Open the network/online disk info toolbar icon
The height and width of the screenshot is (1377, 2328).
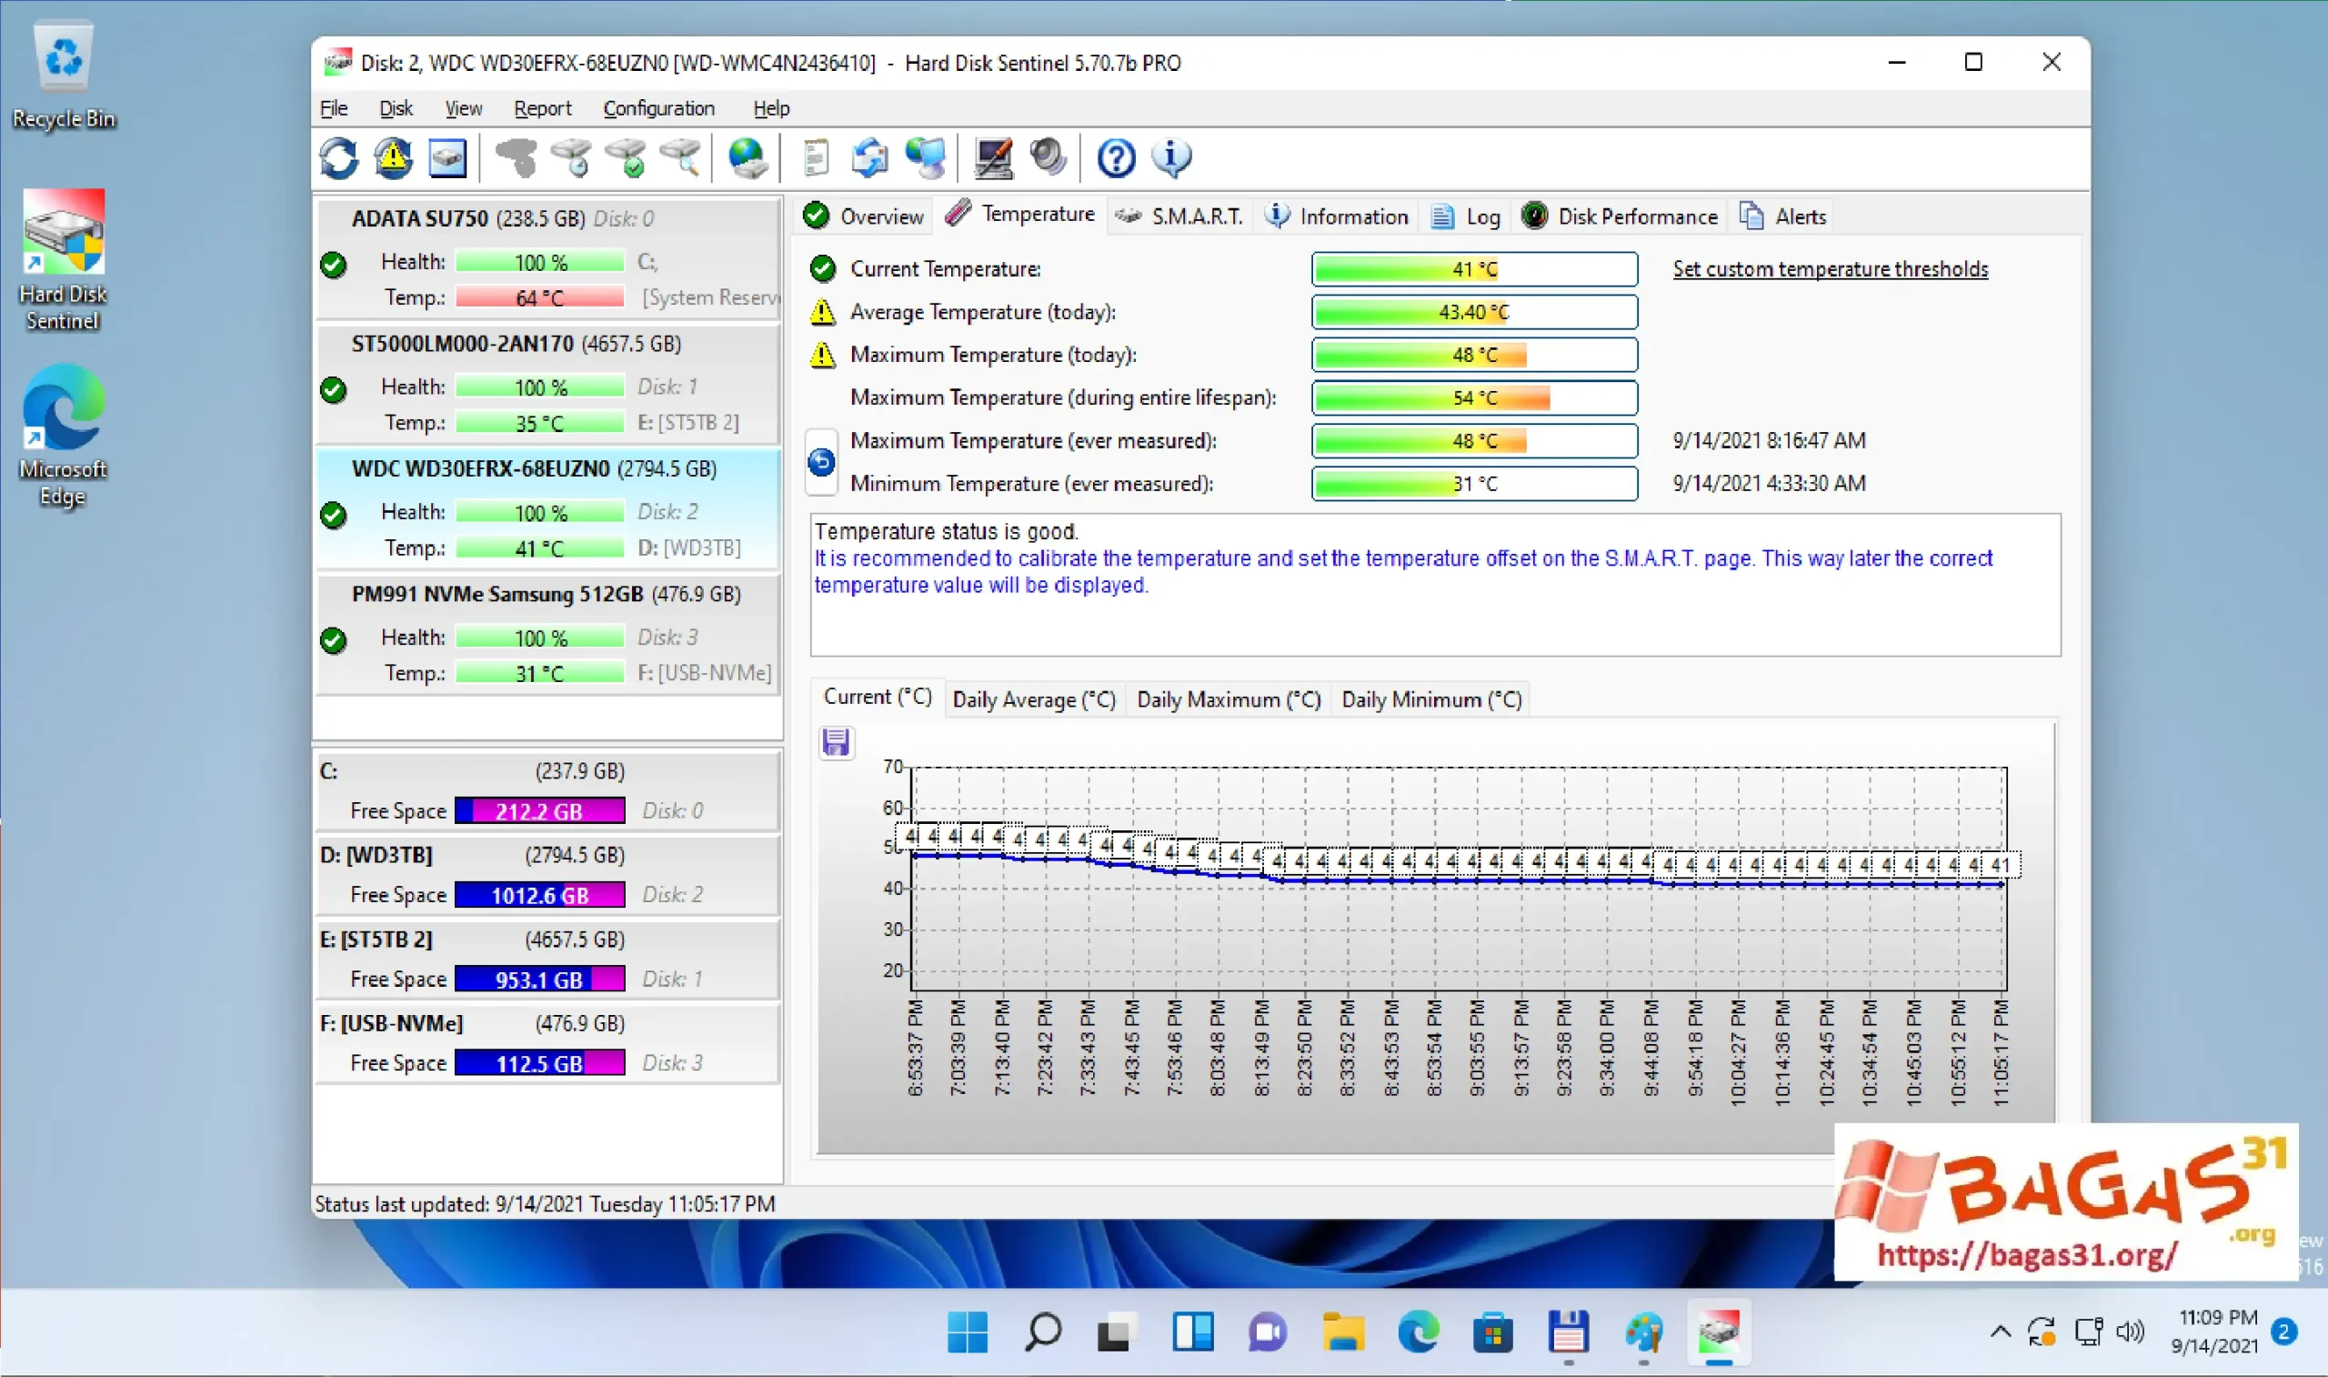click(x=748, y=157)
